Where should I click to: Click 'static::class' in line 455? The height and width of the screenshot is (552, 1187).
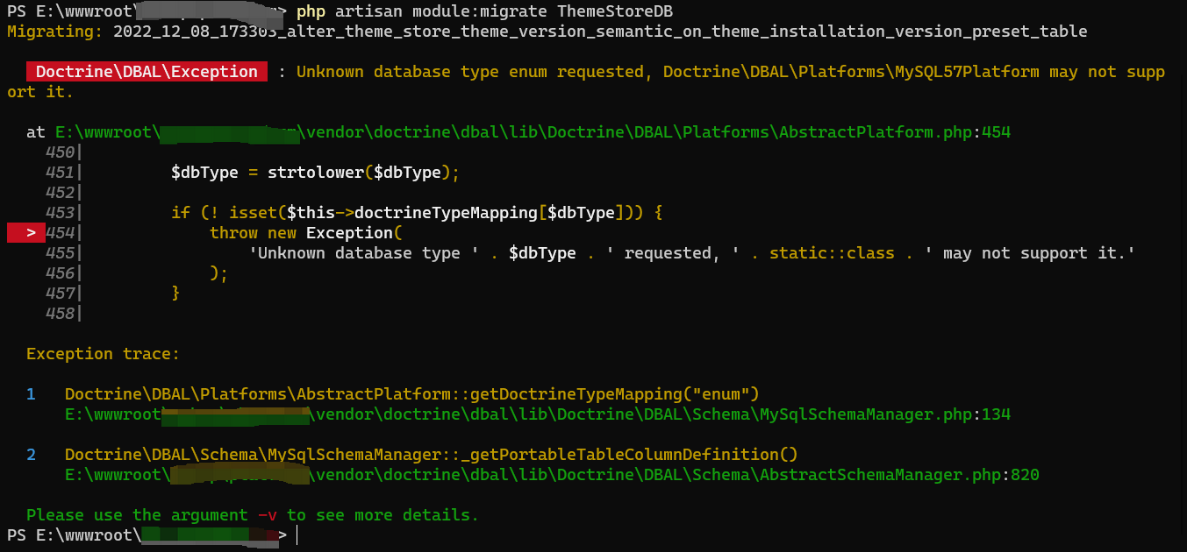(832, 253)
